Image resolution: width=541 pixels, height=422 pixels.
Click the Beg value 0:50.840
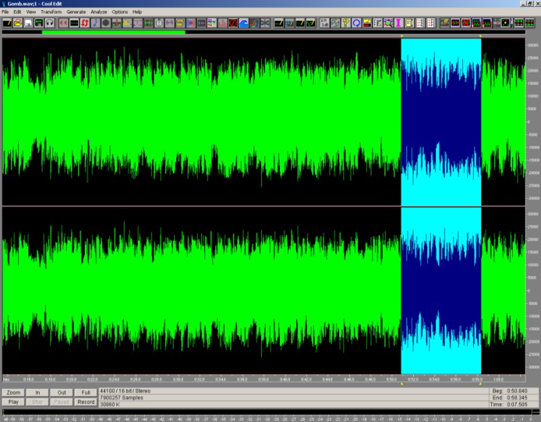[x=517, y=391]
